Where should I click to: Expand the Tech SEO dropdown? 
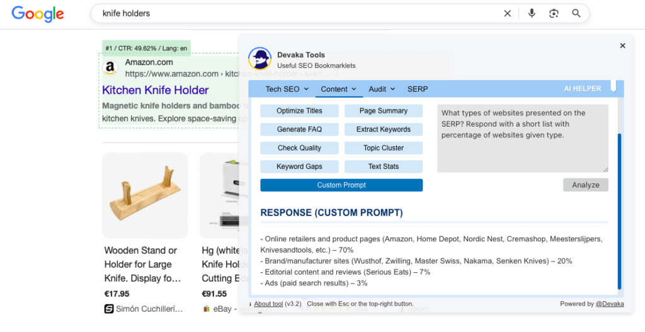tap(287, 89)
